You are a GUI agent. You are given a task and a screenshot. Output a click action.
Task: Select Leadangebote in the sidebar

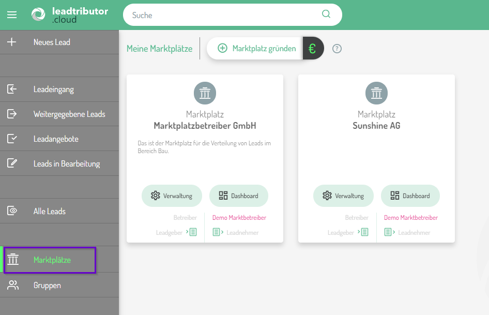[x=56, y=139]
